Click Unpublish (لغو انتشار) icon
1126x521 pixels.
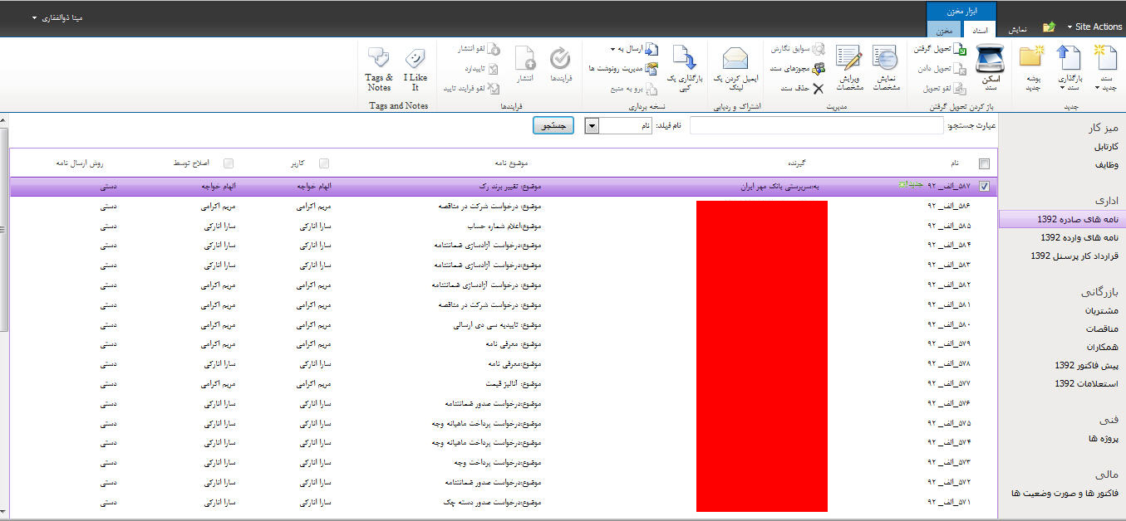tap(494, 50)
